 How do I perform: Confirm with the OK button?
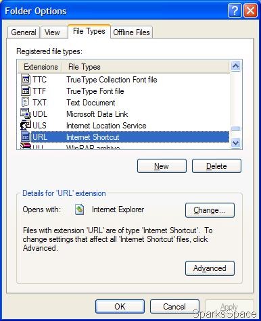pos(120,307)
